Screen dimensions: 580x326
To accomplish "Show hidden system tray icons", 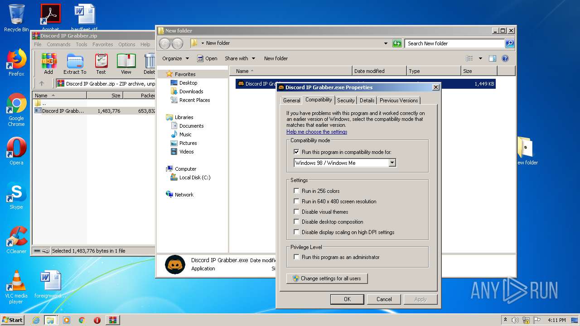I will click(x=505, y=320).
